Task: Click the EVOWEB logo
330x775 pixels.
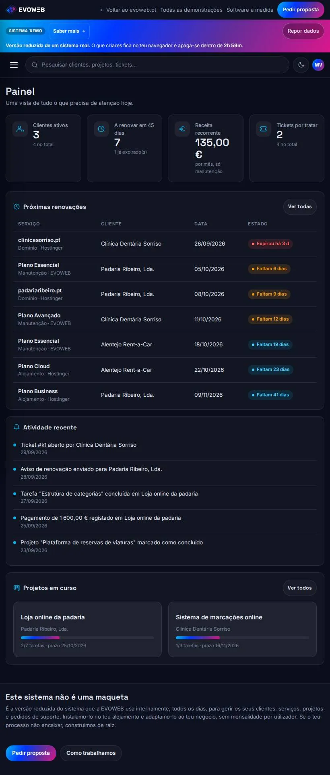Action: point(25,10)
